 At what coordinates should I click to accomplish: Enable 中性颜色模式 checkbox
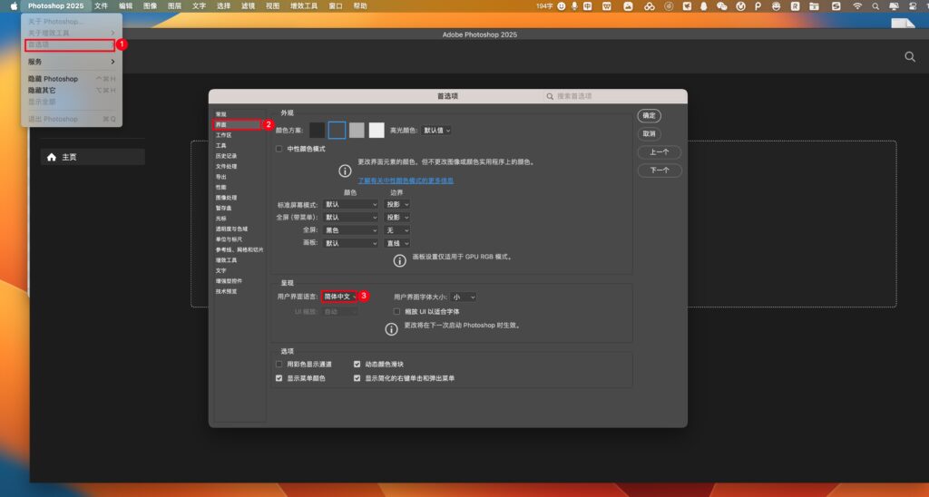279,149
